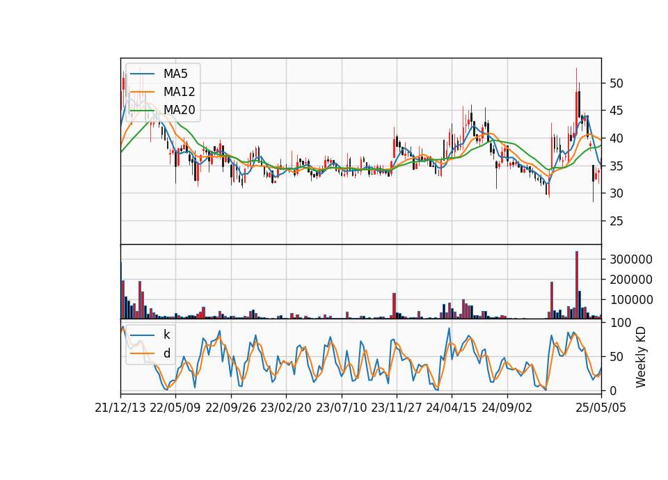Image resolution: width=668 pixels, height=480 pixels.
Task: Click the 21/12/13 date axis label
Action: click(x=120, y=408)
